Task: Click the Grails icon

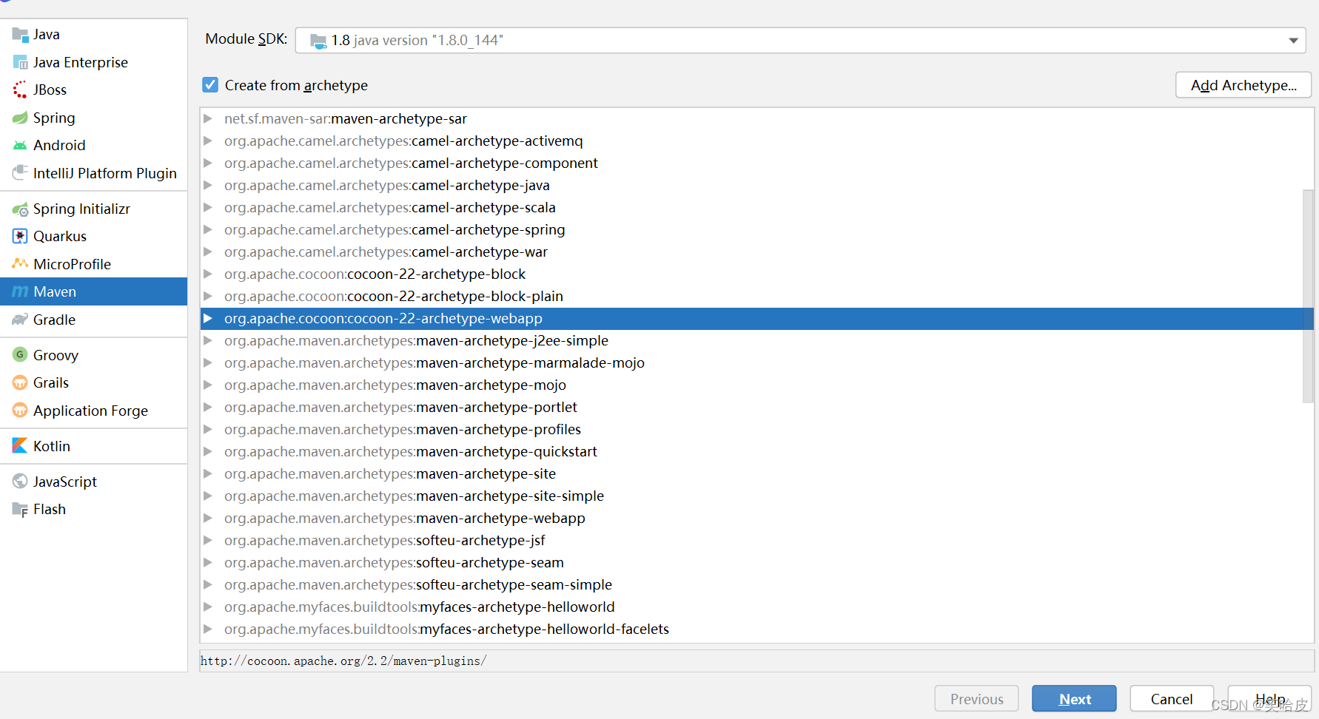Action: click(20, 382)
